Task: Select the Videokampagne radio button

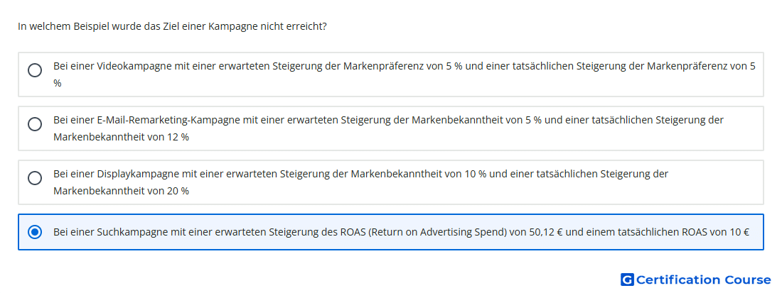Action: pyautogui.click(x=35, y=70)
